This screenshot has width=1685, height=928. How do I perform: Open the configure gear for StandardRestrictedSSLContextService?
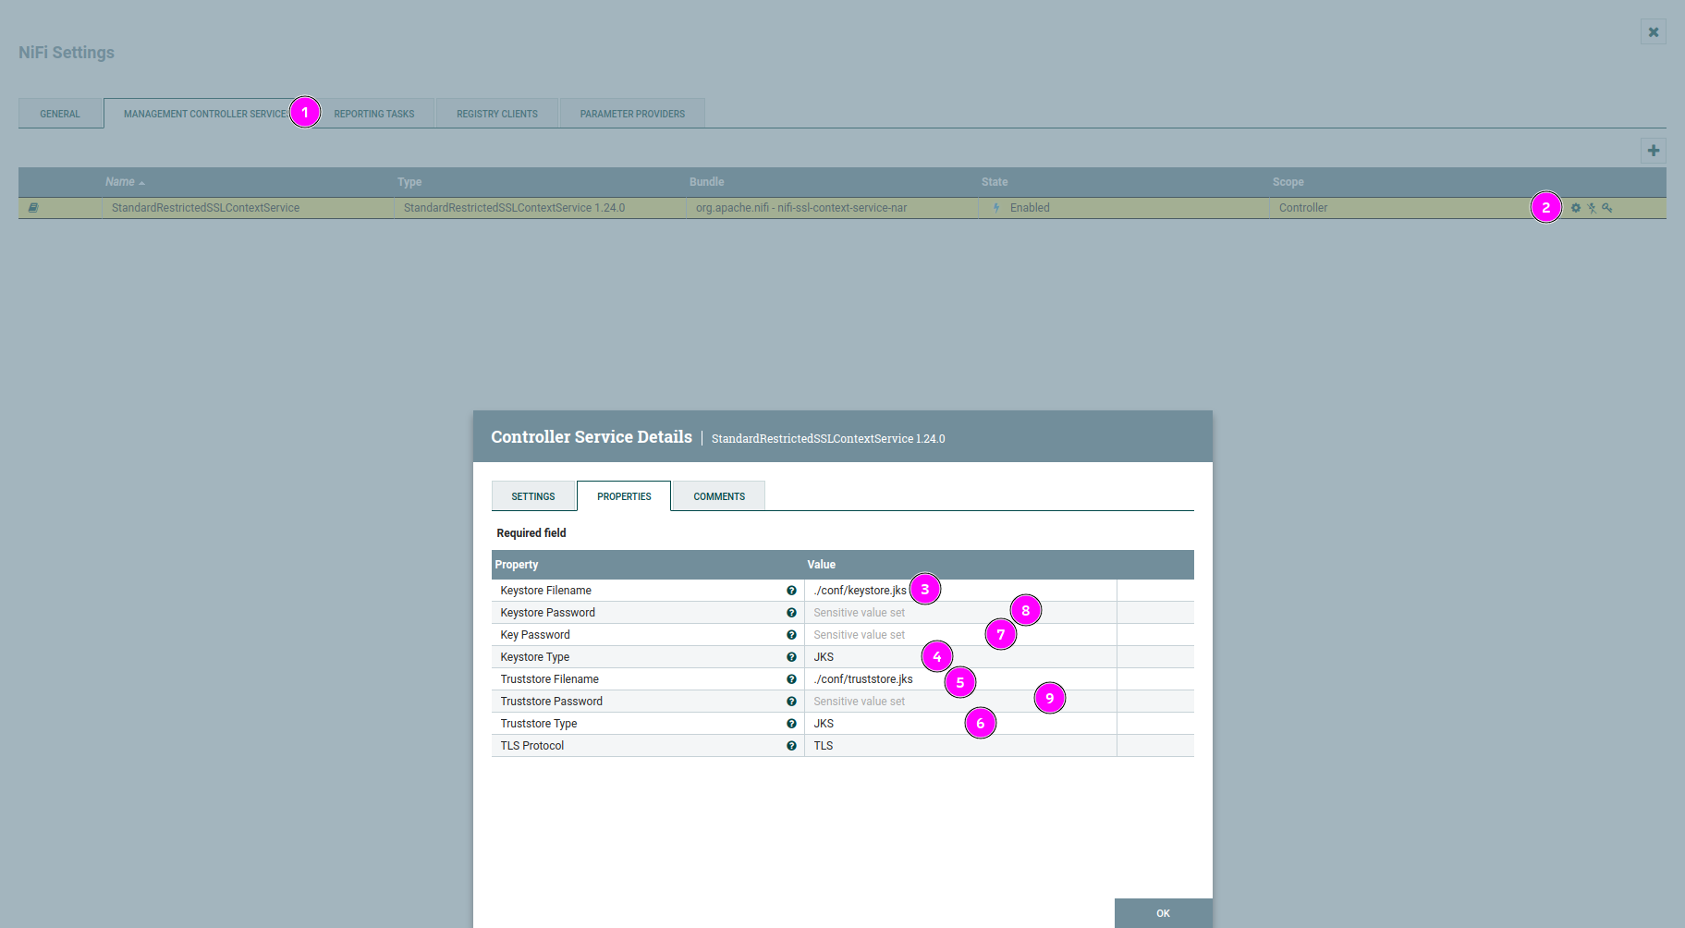pyautogui.click(x=1576, y=208)
